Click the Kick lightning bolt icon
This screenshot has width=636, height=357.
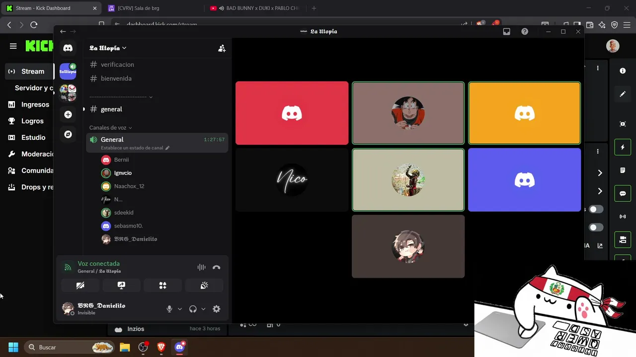point(623,147)
